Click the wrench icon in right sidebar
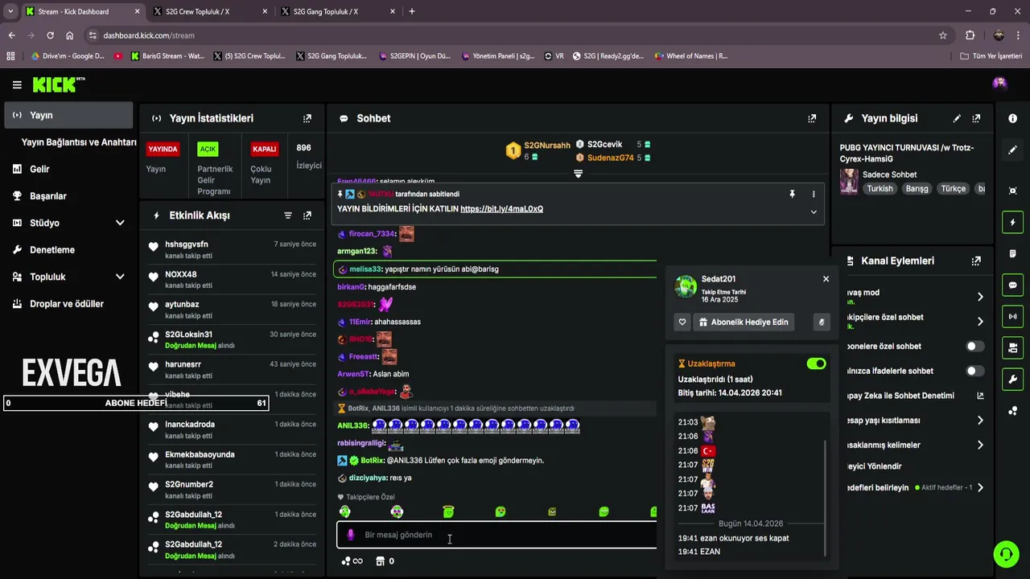The width and height of the screenshot is (1030, 579). click(1012, 379)
